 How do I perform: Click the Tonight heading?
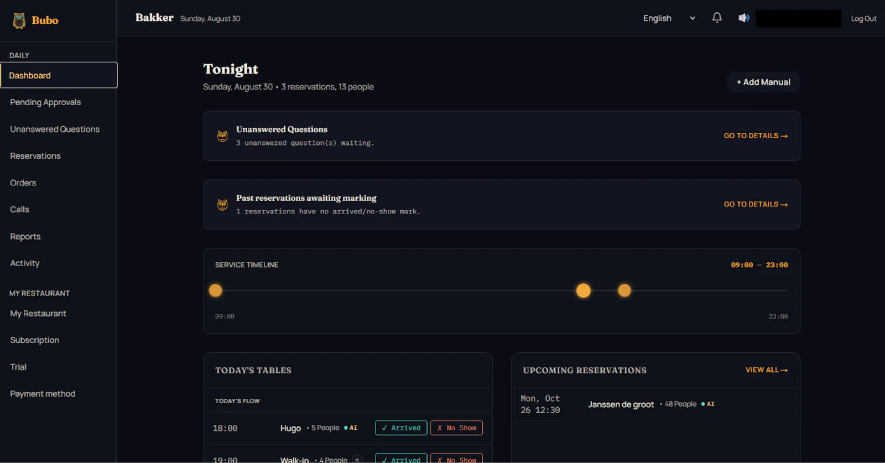[231, 69]
